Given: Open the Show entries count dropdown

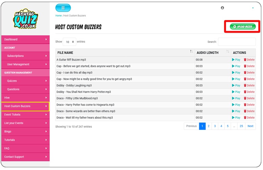Looking at the screenshot, I should [x=69, y=42].
